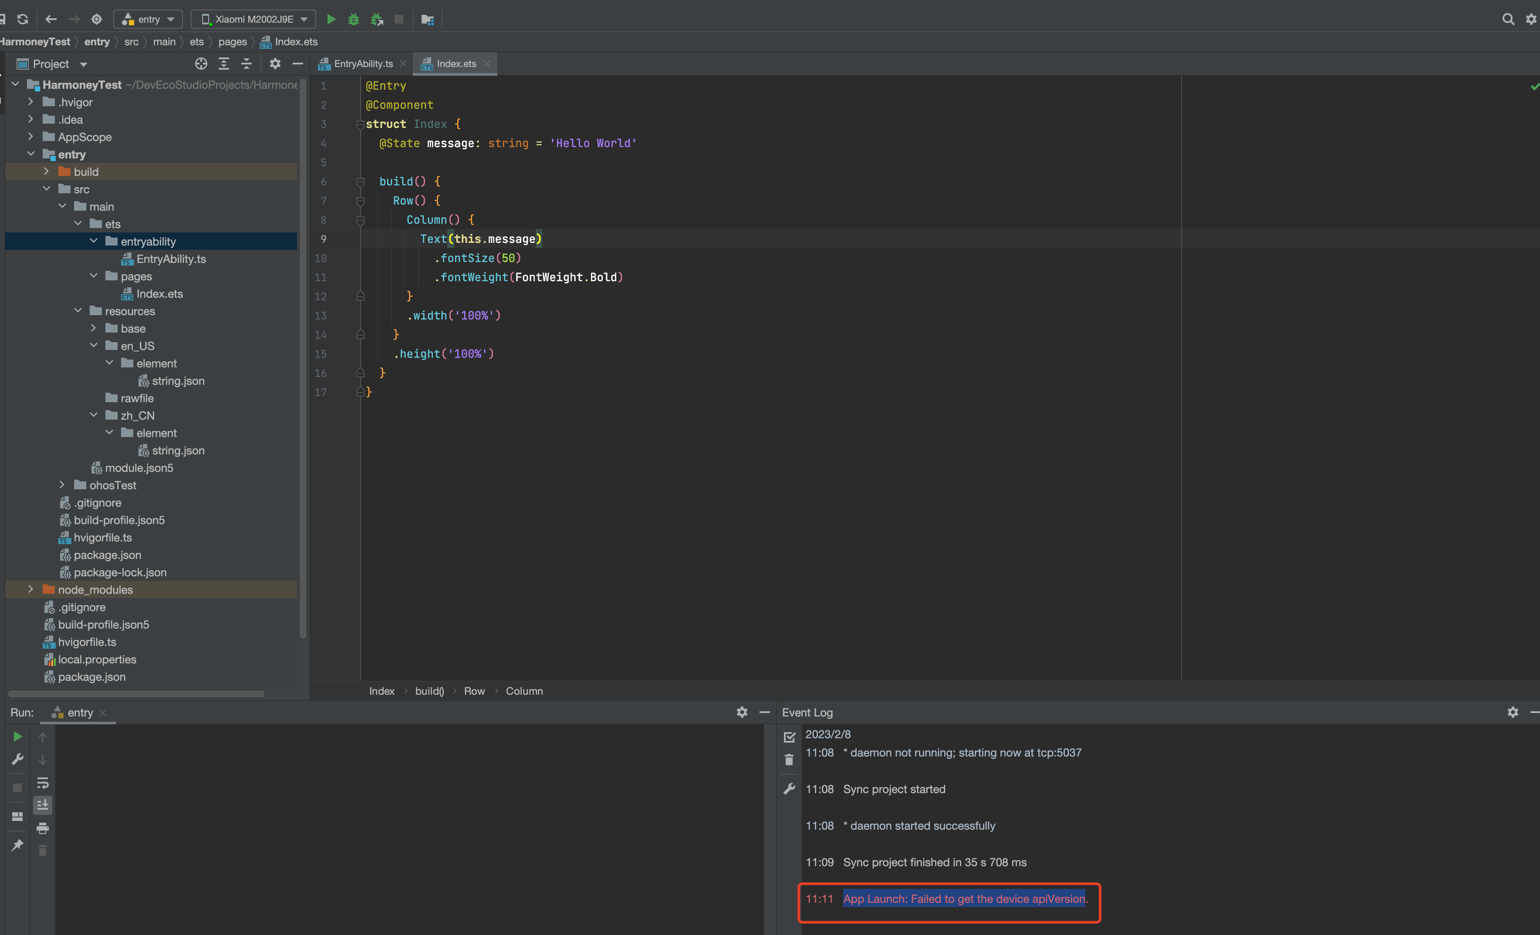
Task: Fold the build() block at line 6
Action: click(360, 182)
